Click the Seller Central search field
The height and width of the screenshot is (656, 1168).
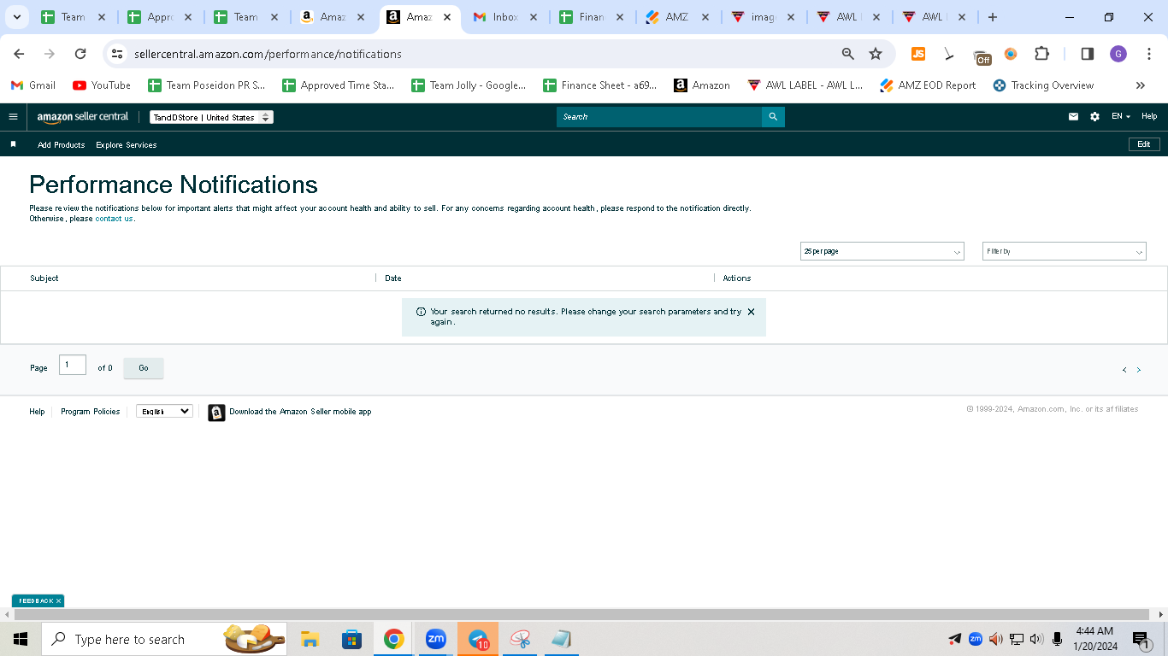(x=659, y=117)
